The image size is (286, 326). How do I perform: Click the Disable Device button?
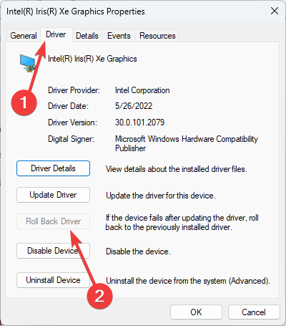53,251
